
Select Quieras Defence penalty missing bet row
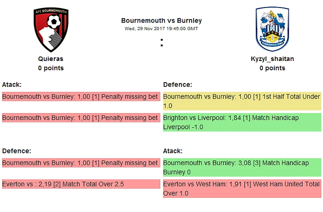coord(81,163)
